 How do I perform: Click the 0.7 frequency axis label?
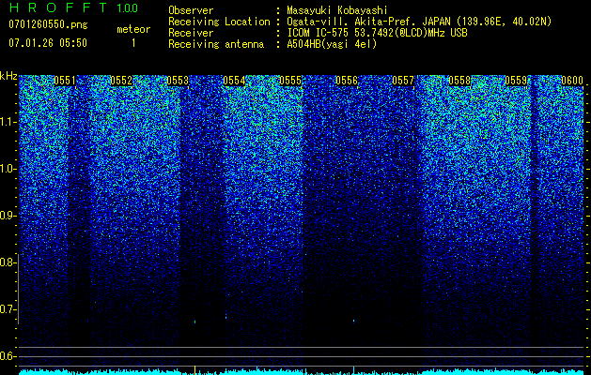pyautogui.click(x=7, y=309)
